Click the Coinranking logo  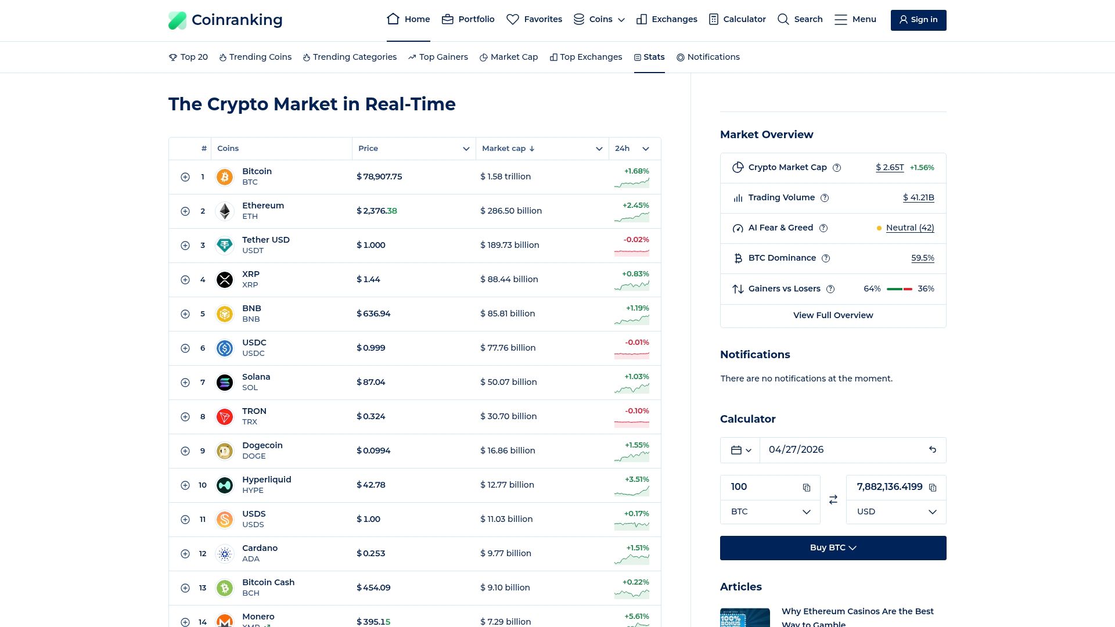[225, 20]
